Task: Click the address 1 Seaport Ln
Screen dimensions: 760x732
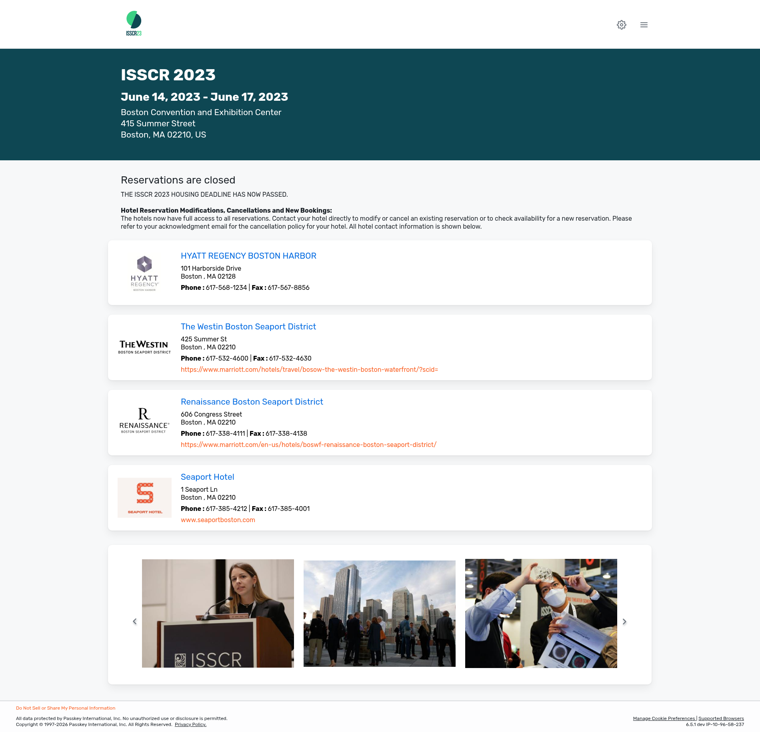Action: click(x=199, y=489)
